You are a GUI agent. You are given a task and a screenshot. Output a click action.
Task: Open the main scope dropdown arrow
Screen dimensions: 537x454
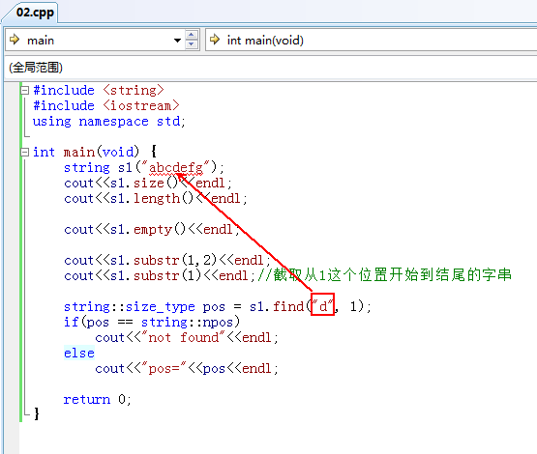[177, 41]
